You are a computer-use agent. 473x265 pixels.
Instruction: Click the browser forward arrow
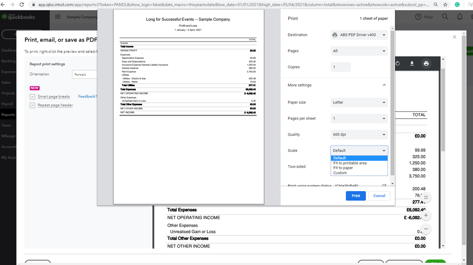coord(12,5)
